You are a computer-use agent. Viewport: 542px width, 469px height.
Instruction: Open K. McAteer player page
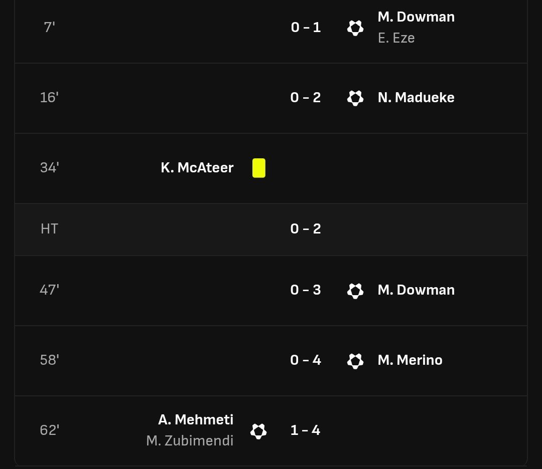197,168
